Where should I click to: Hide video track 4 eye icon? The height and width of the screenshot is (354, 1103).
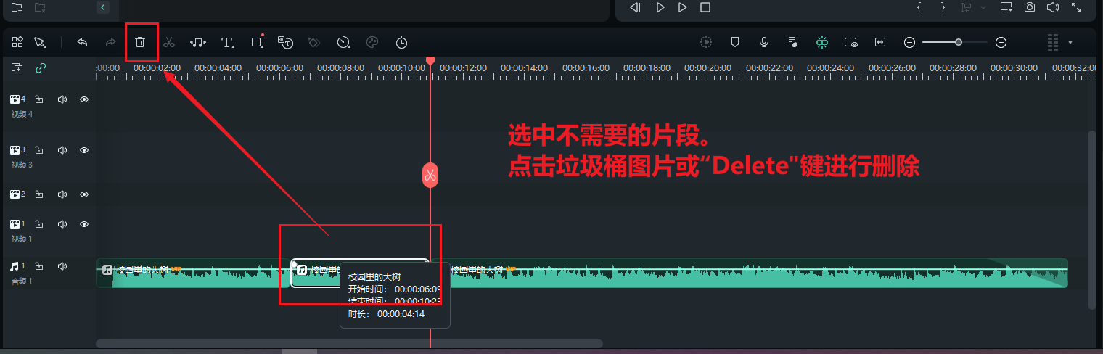84,99
